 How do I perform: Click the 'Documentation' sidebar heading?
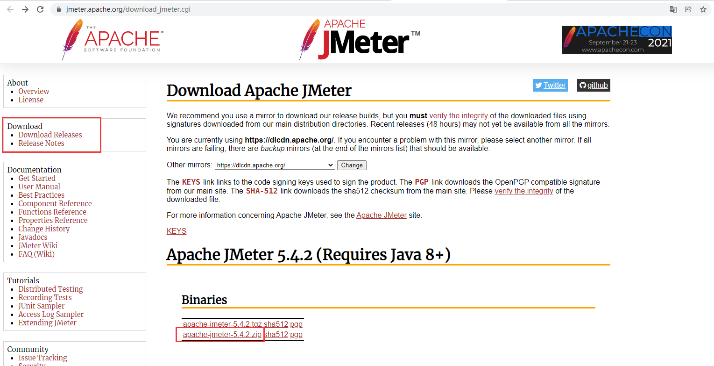[x=35, y=170]
